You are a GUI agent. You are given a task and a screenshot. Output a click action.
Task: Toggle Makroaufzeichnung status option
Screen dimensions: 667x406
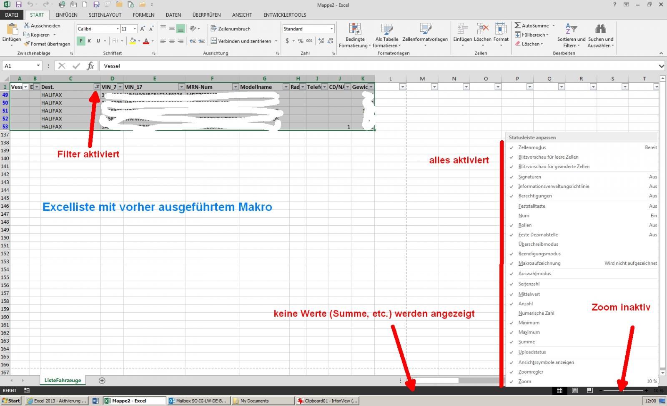[x=582, y=263]
